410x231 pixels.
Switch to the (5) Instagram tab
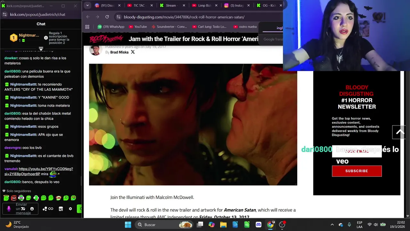[x=237, y=5]
